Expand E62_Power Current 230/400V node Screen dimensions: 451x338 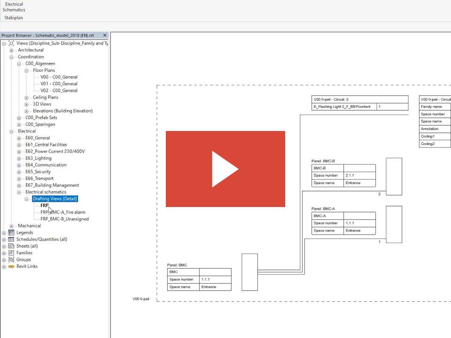click(19, 152)
